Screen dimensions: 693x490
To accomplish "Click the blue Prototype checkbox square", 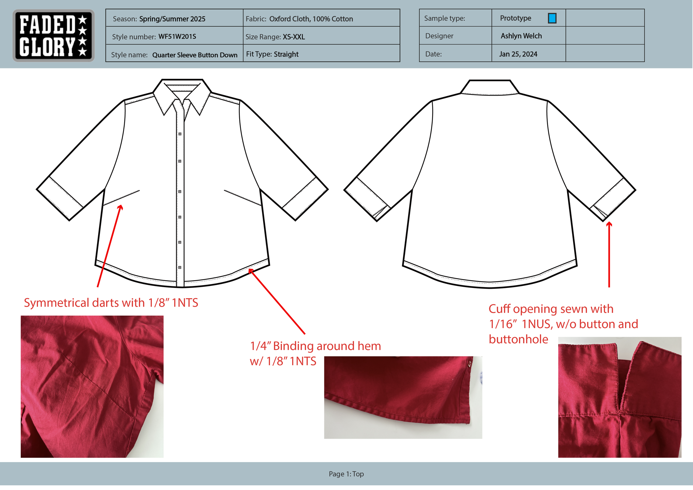I will pos(552,18).
